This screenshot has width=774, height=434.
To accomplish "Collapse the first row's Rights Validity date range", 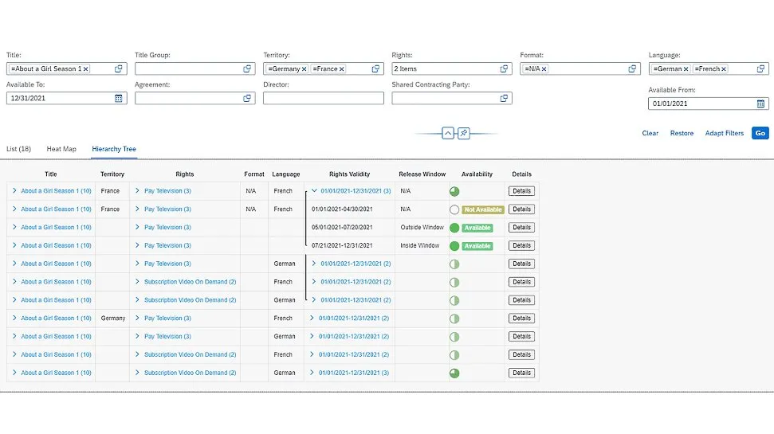I will [314, 191].
